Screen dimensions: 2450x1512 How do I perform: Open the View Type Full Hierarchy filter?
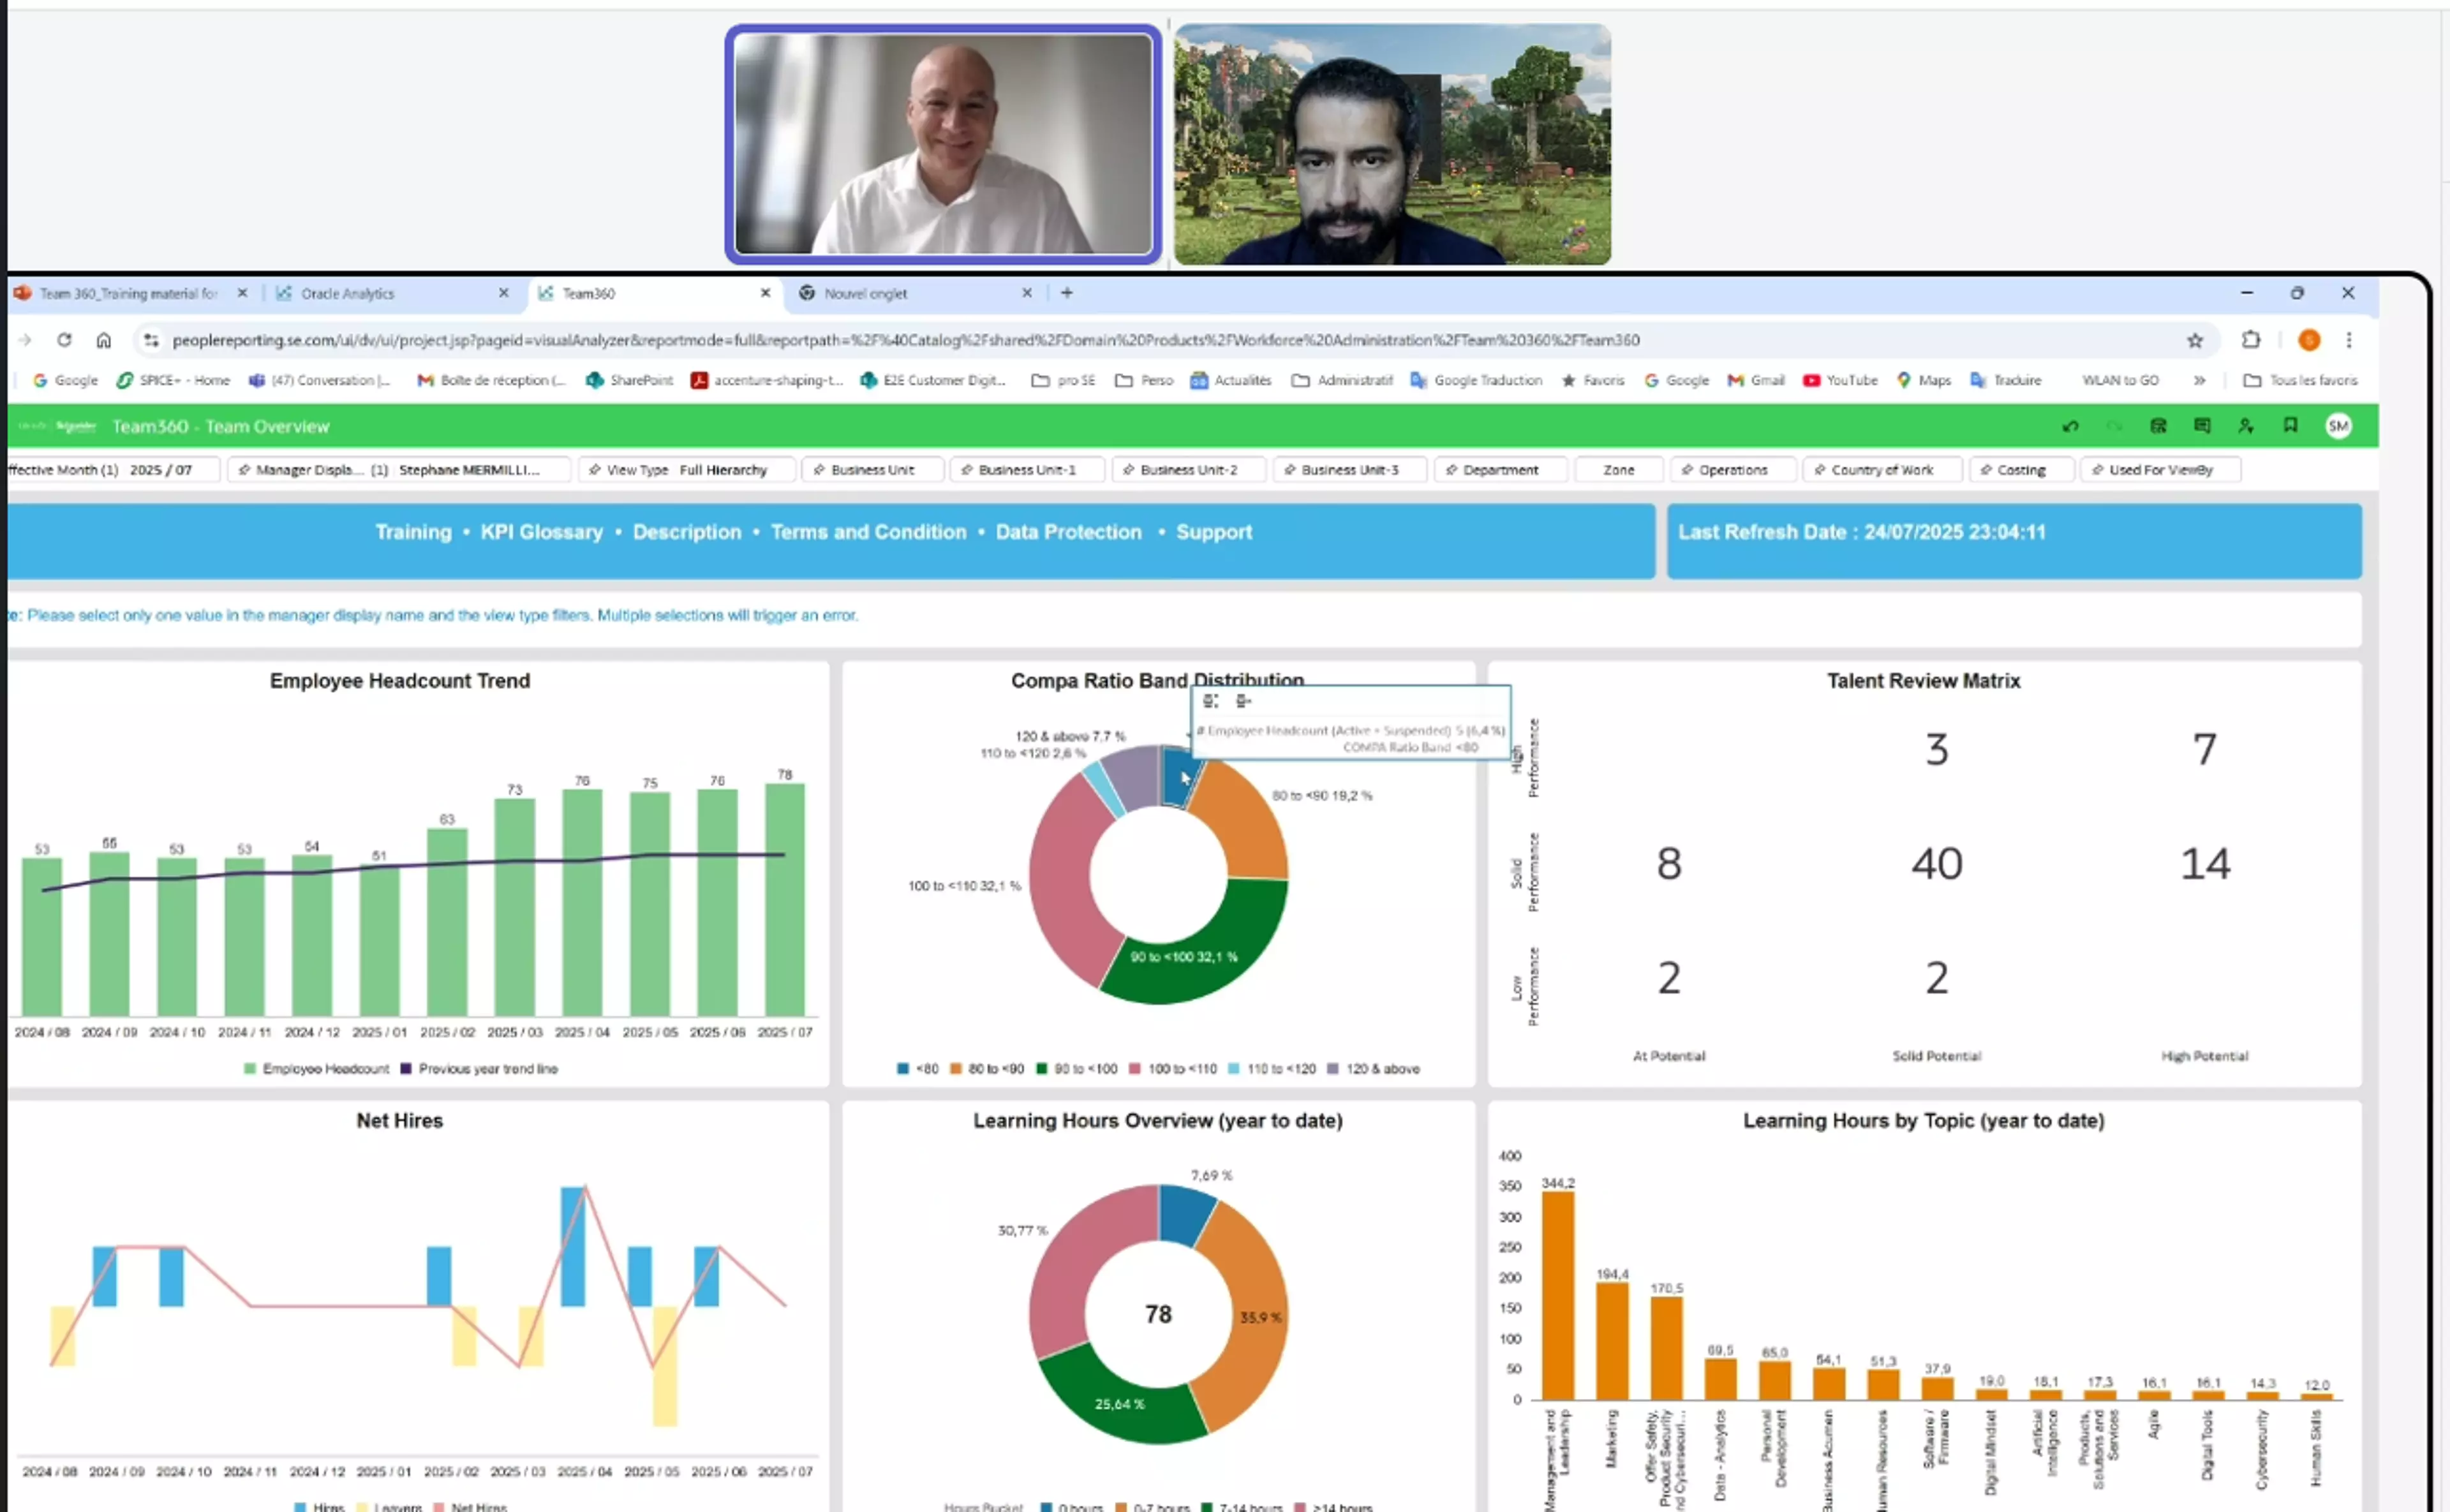(x=687, y=470)
